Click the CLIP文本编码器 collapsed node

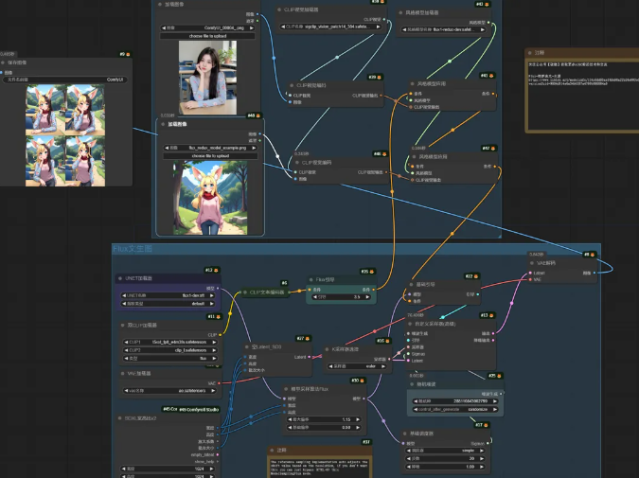(x=267, y=292)
